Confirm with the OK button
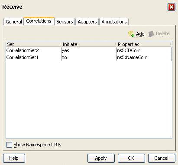178x165 pixels. tap(131, 158)
